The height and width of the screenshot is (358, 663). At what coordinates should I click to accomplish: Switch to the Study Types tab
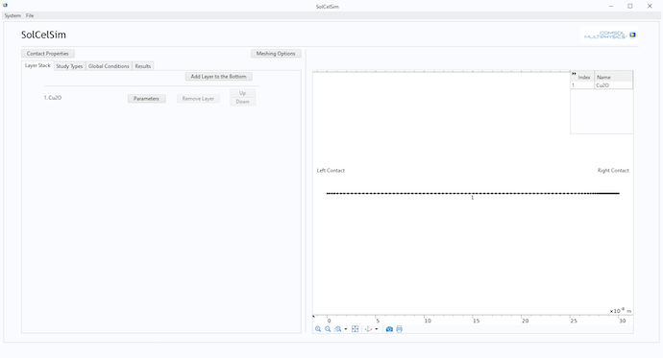pos(69,66)
